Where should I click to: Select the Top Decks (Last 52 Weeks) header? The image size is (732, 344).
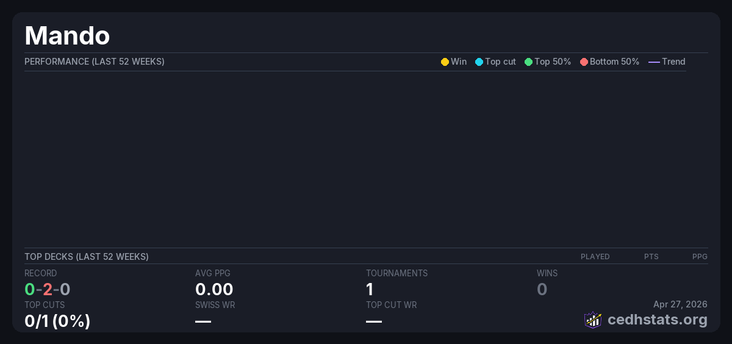[x=87, y=257]
